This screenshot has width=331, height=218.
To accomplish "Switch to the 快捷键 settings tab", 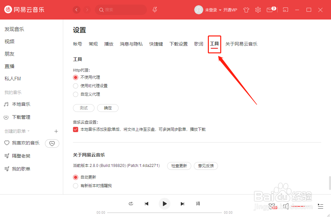I will [156, 44].
